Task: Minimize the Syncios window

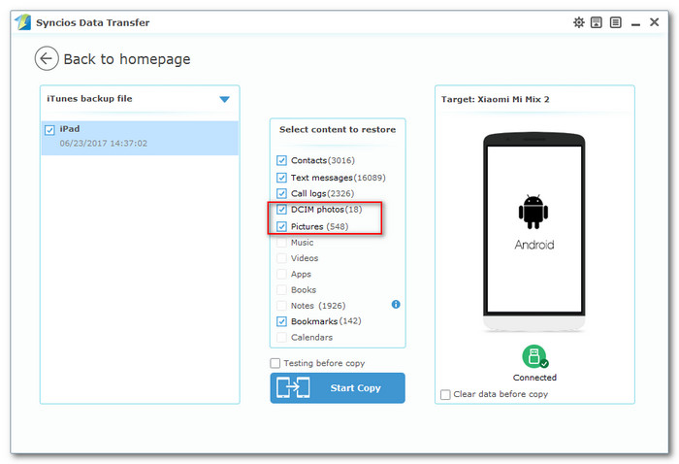Action: click(x=635, y=23)
